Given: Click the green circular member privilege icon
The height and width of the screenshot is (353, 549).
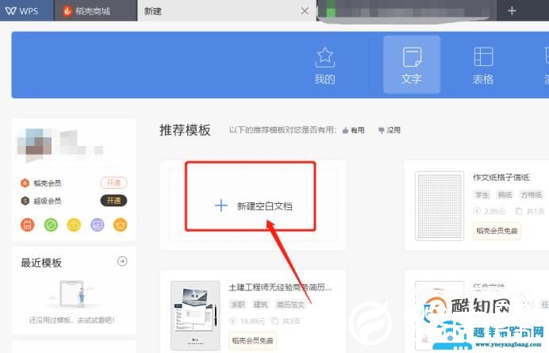Looking at the screenshot, I should pos(51,224).
